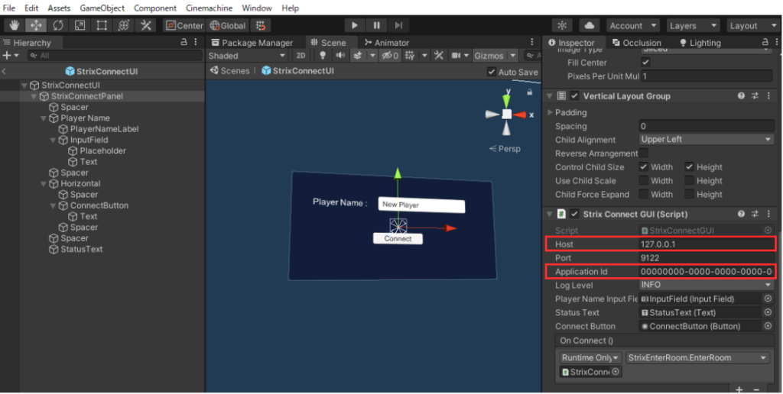The width and height of the screenshot is (783, 394).
Task: Open the GameObject menu
Action: 102,8
